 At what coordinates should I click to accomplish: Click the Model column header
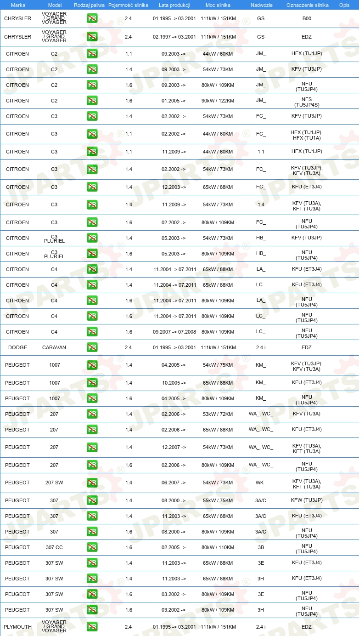55,5
